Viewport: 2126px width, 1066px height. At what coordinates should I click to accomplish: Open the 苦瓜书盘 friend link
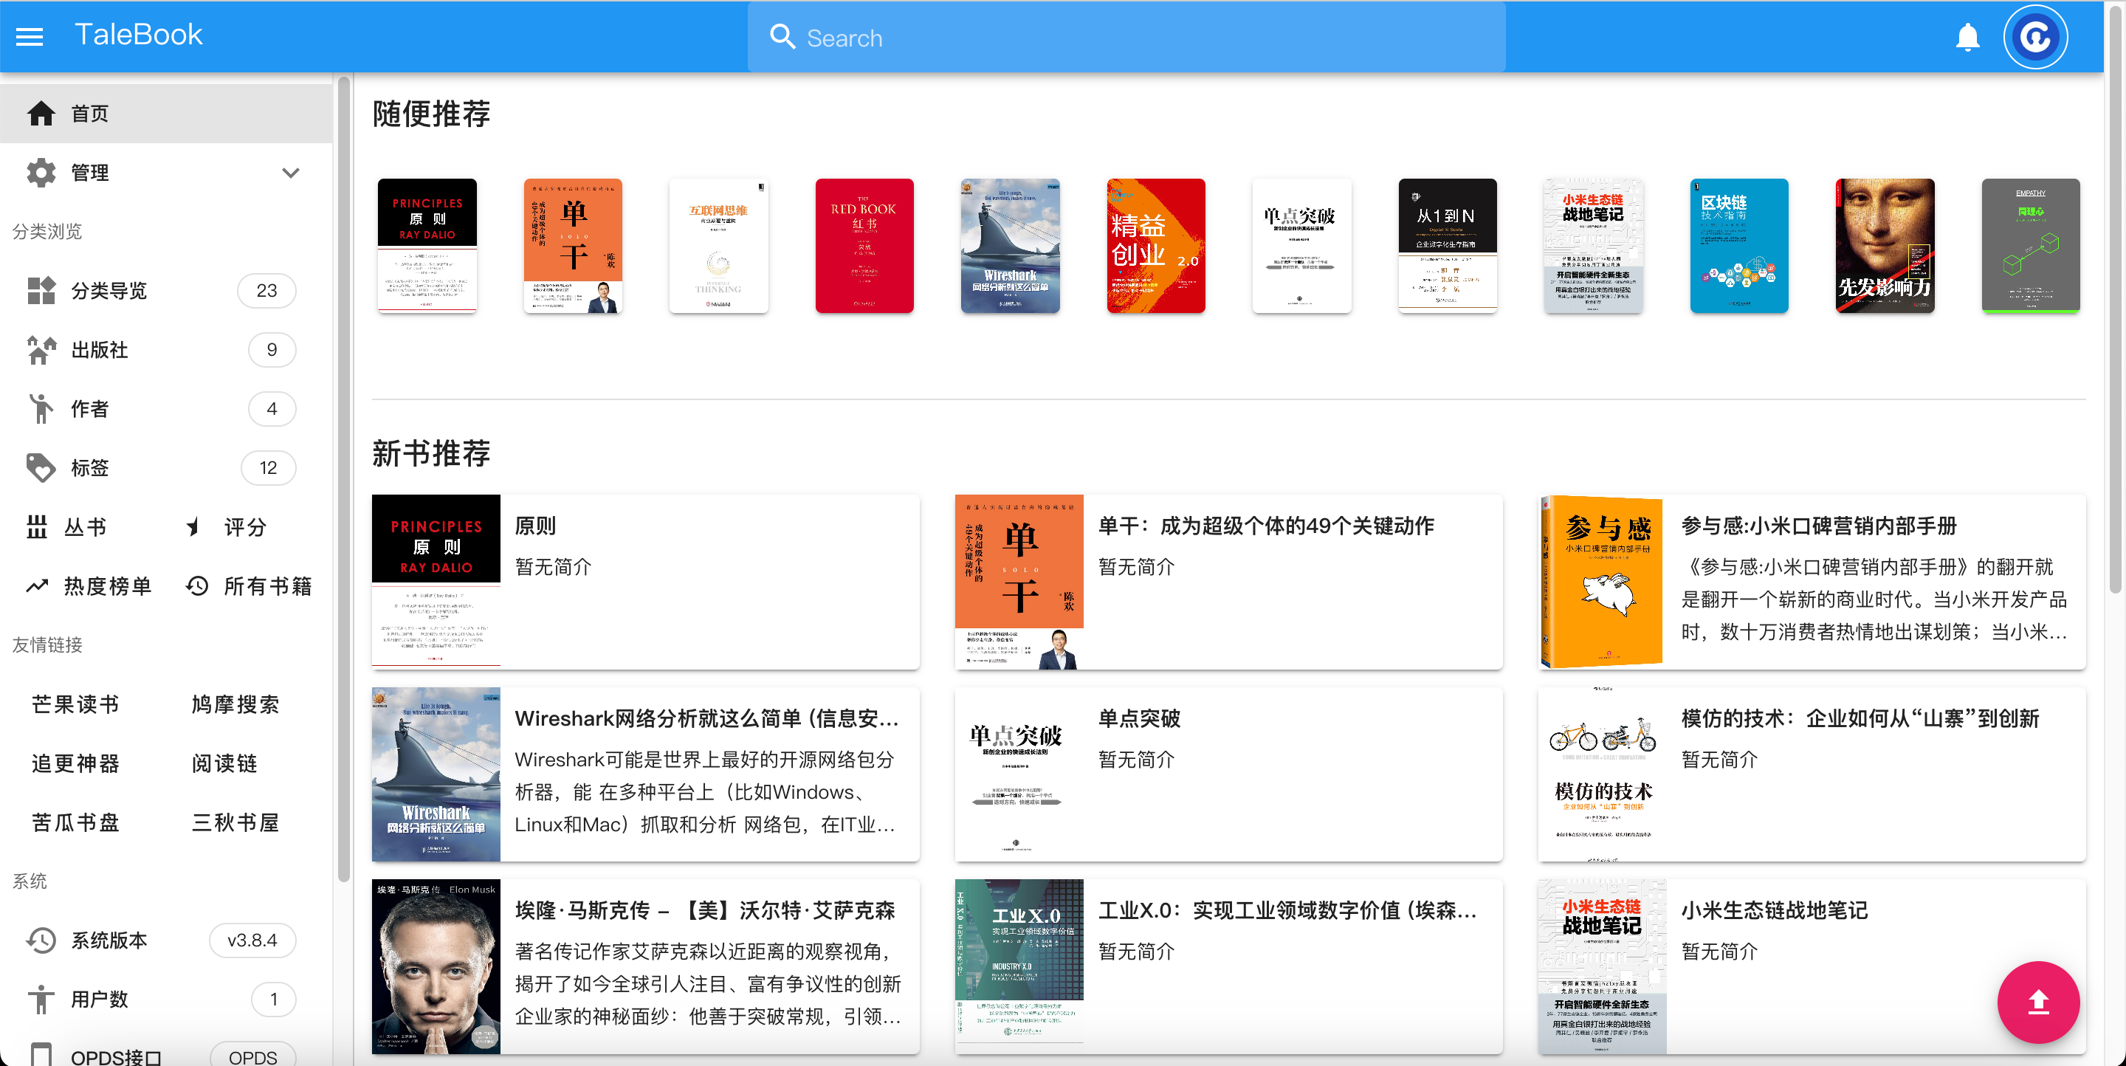75,822
